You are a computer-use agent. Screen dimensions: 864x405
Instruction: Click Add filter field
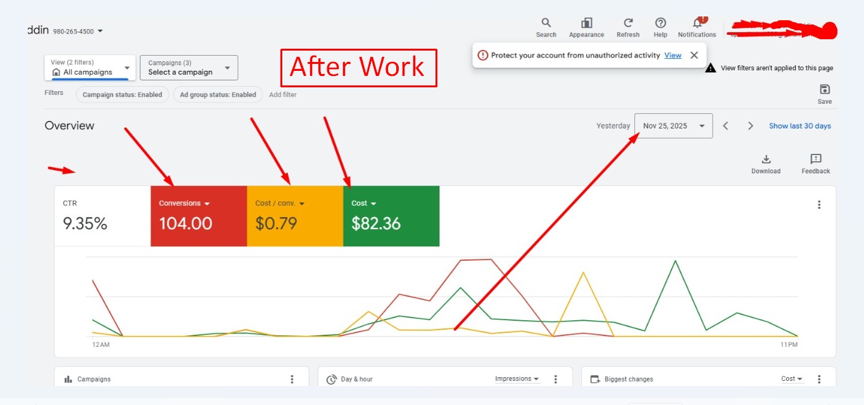click(x=283, y=95)
